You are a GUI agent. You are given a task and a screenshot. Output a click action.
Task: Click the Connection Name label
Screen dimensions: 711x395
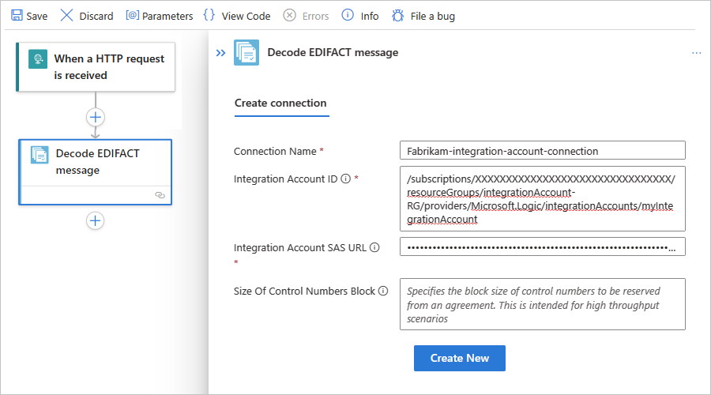275,152
